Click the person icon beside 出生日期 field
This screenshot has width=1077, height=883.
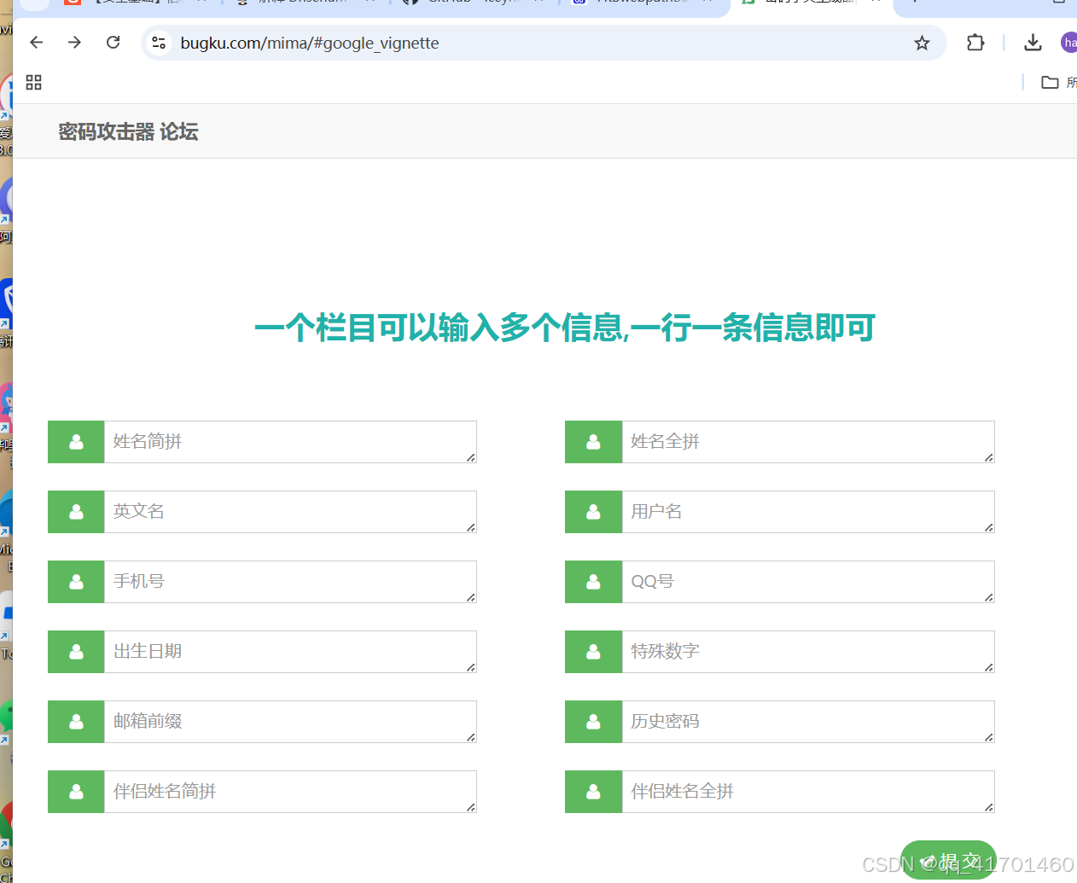[x=75, y=651]
